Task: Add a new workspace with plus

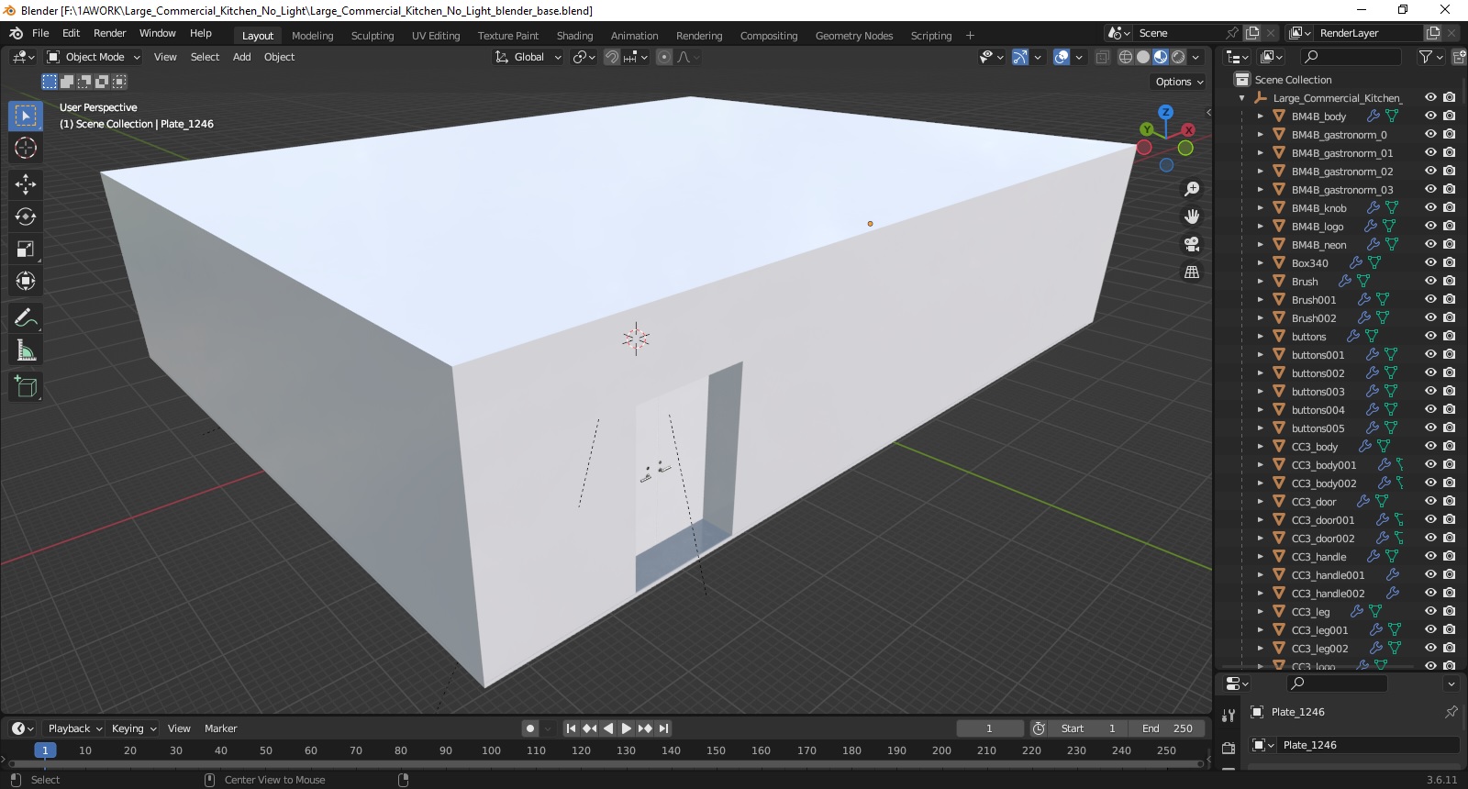Action: (970, 36)
